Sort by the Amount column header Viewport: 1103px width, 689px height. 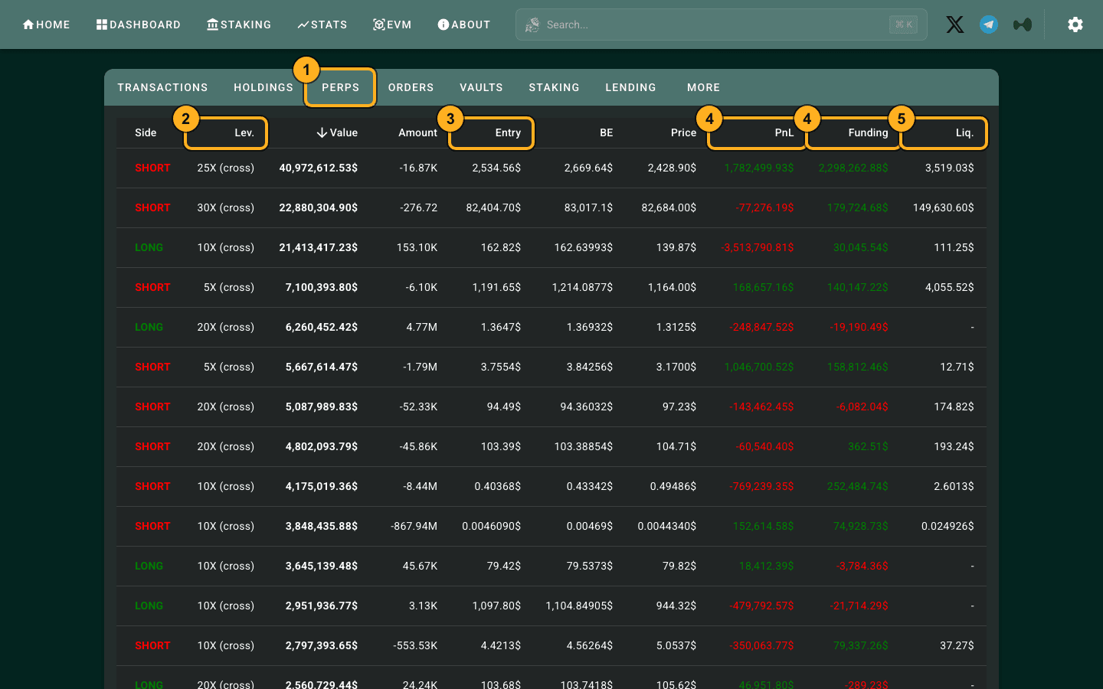pyautogui.click(x=417, y=132)
